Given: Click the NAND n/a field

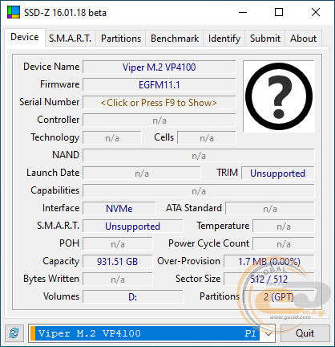Looking at the screenshot, I should (x=199, y=156).
